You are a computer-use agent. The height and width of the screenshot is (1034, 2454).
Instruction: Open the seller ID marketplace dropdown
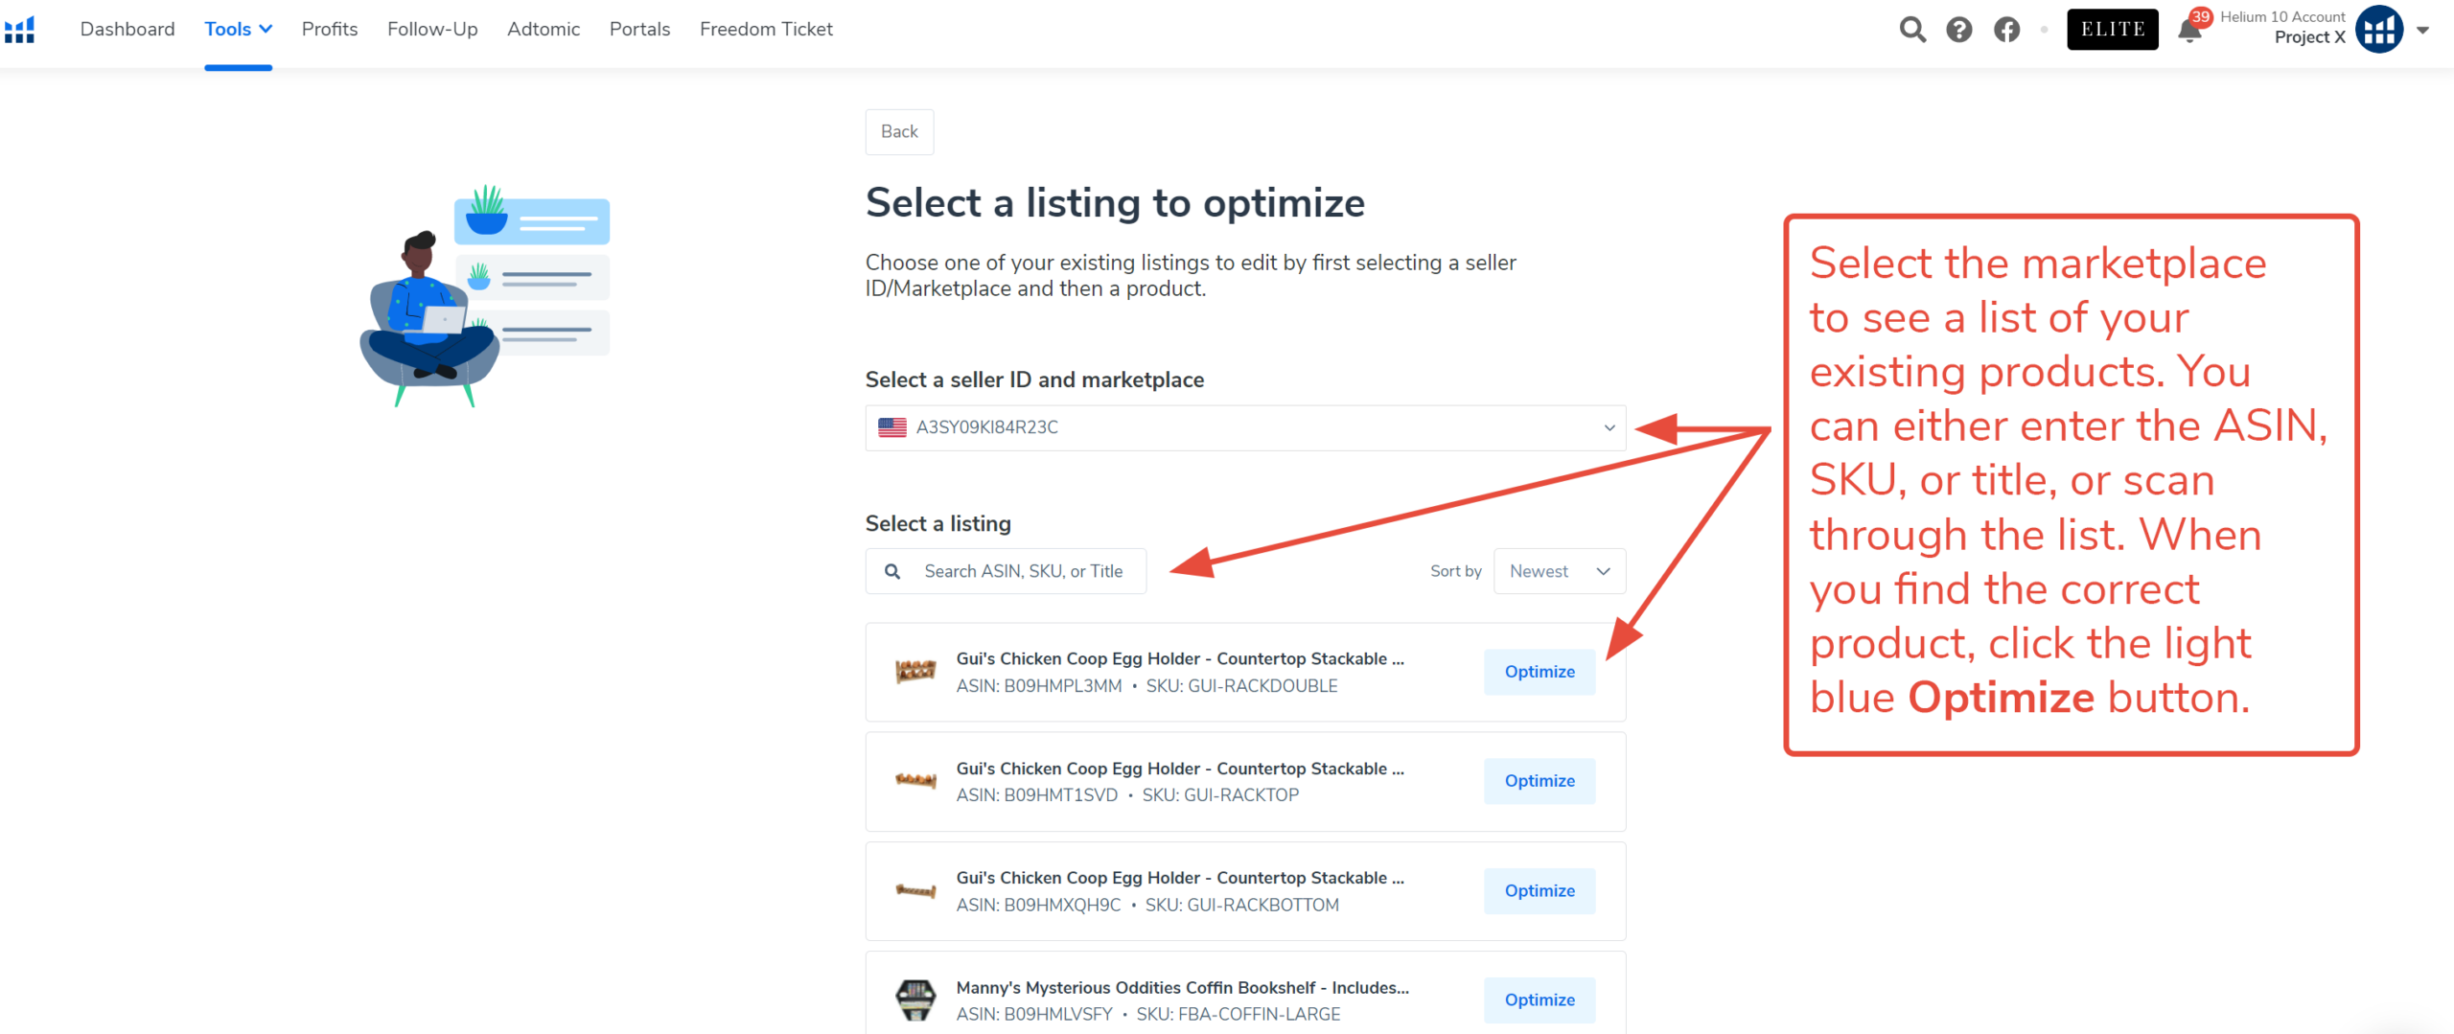1244,427
